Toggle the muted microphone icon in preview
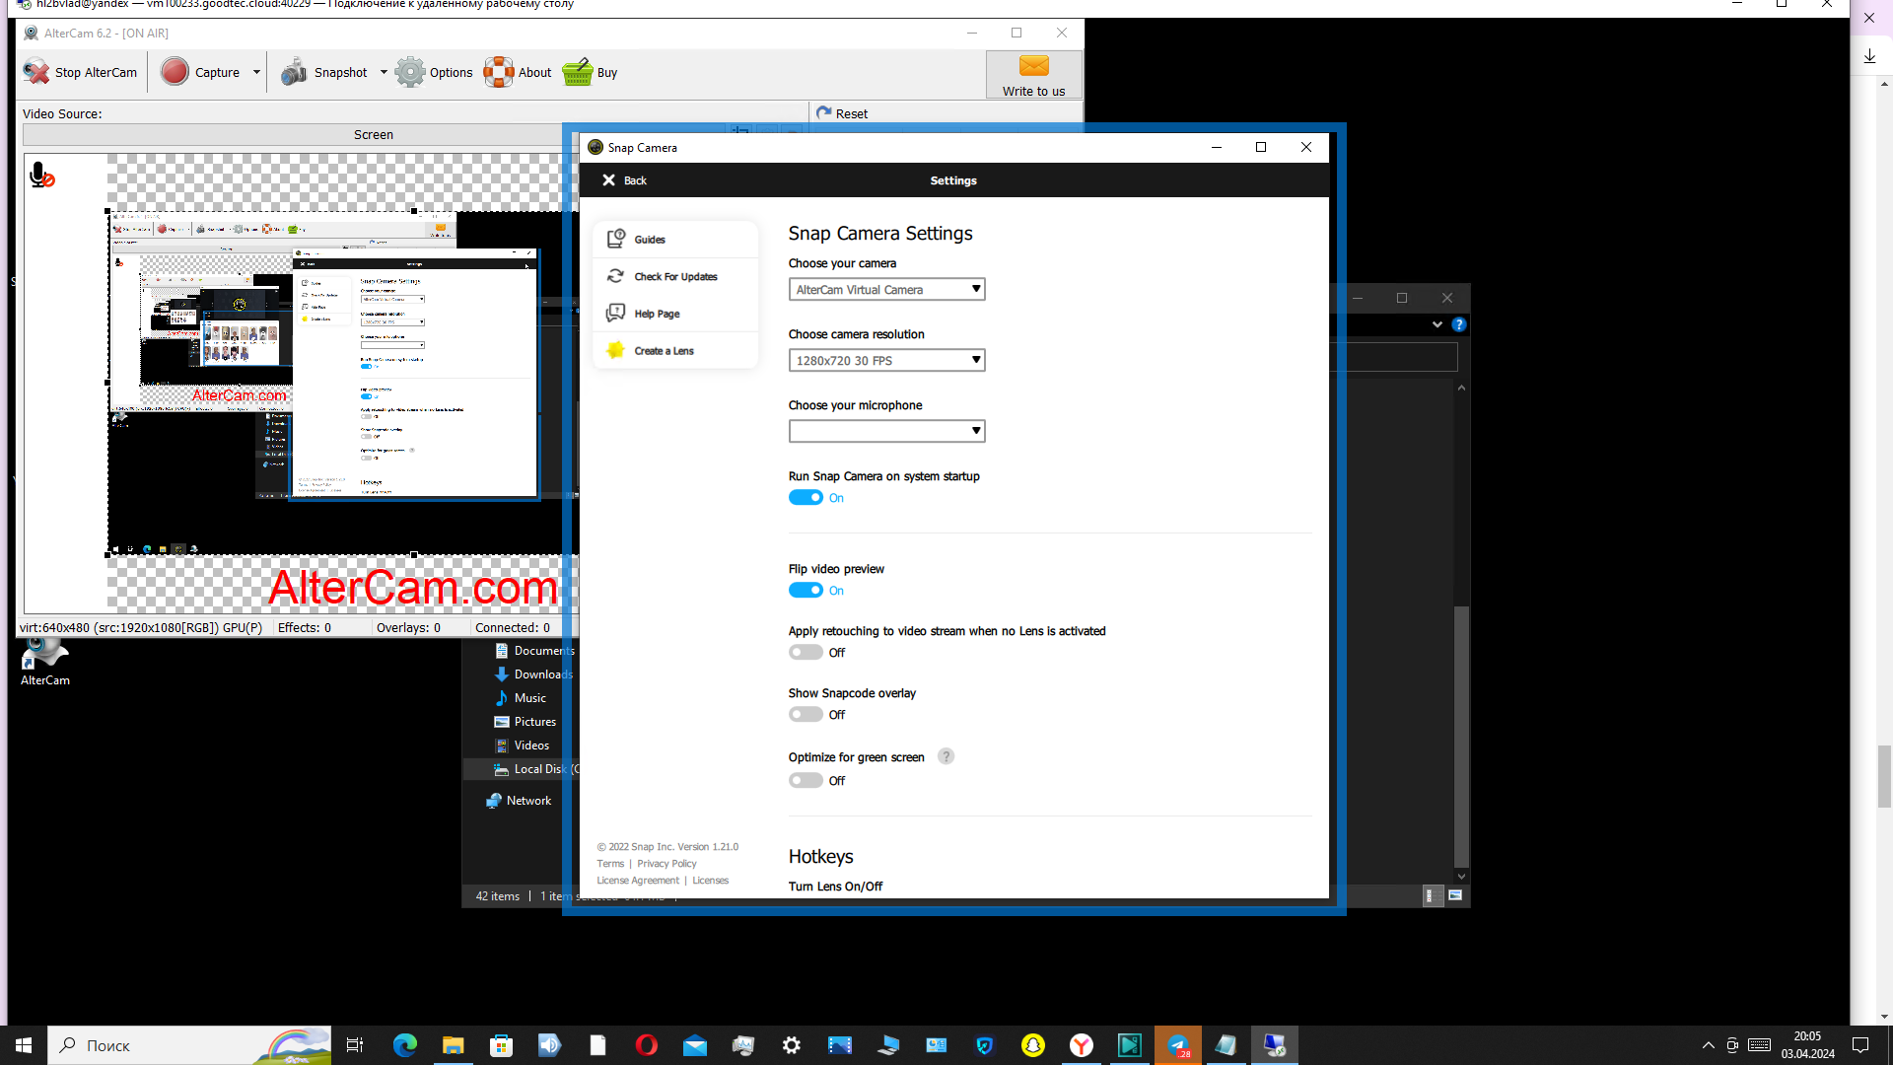The image size is (1893, 1065). [41, 176]
